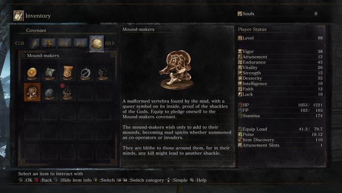Select the dark branch covenant item in top row
Viewport: 342px width, 193px height.
(x=103, y=73)
